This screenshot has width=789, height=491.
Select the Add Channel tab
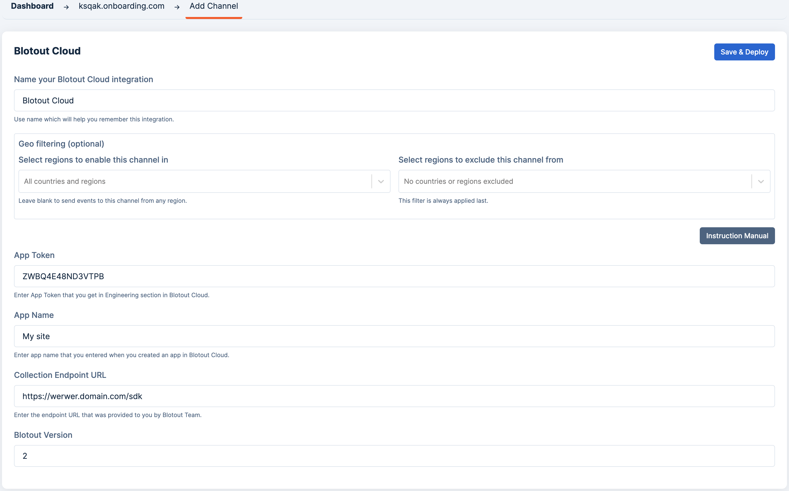(x=213, y=6)
